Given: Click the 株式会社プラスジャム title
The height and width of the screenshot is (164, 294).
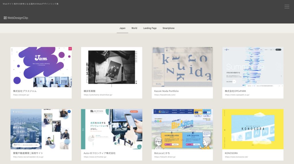Looking at the screenshot, I should [x=25, y=91].
